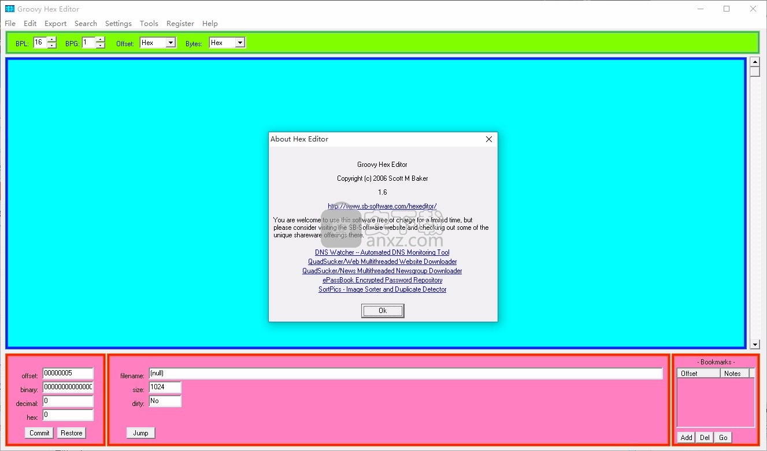This screenshot has height=451, width=767.
Task: Open the Settings menu
Action: click(x=118, y=24)
